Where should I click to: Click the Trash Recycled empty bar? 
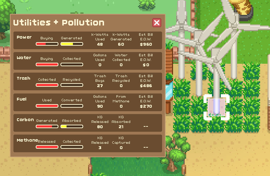(72, 85)
